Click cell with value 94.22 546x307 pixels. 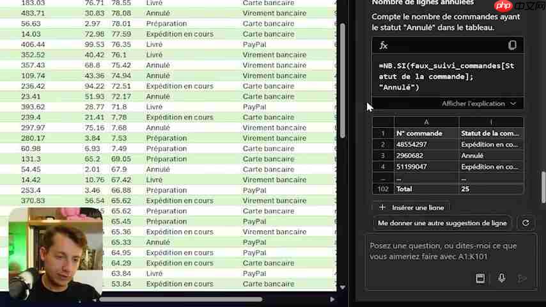[x=95, y=86]
